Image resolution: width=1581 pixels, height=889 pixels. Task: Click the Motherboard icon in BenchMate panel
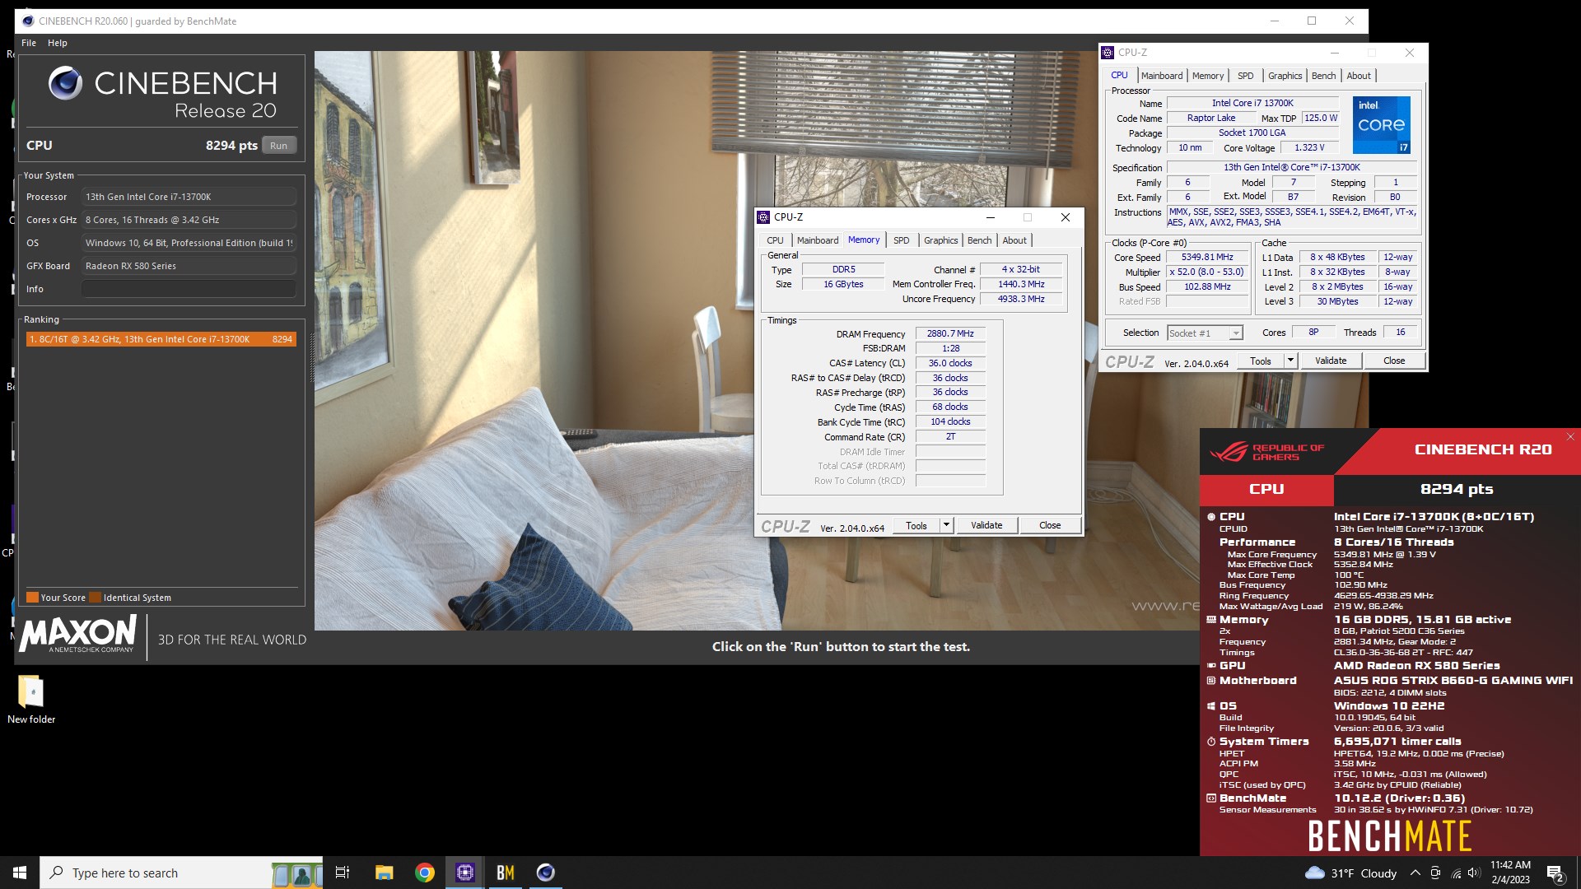tap(1211, 681)
